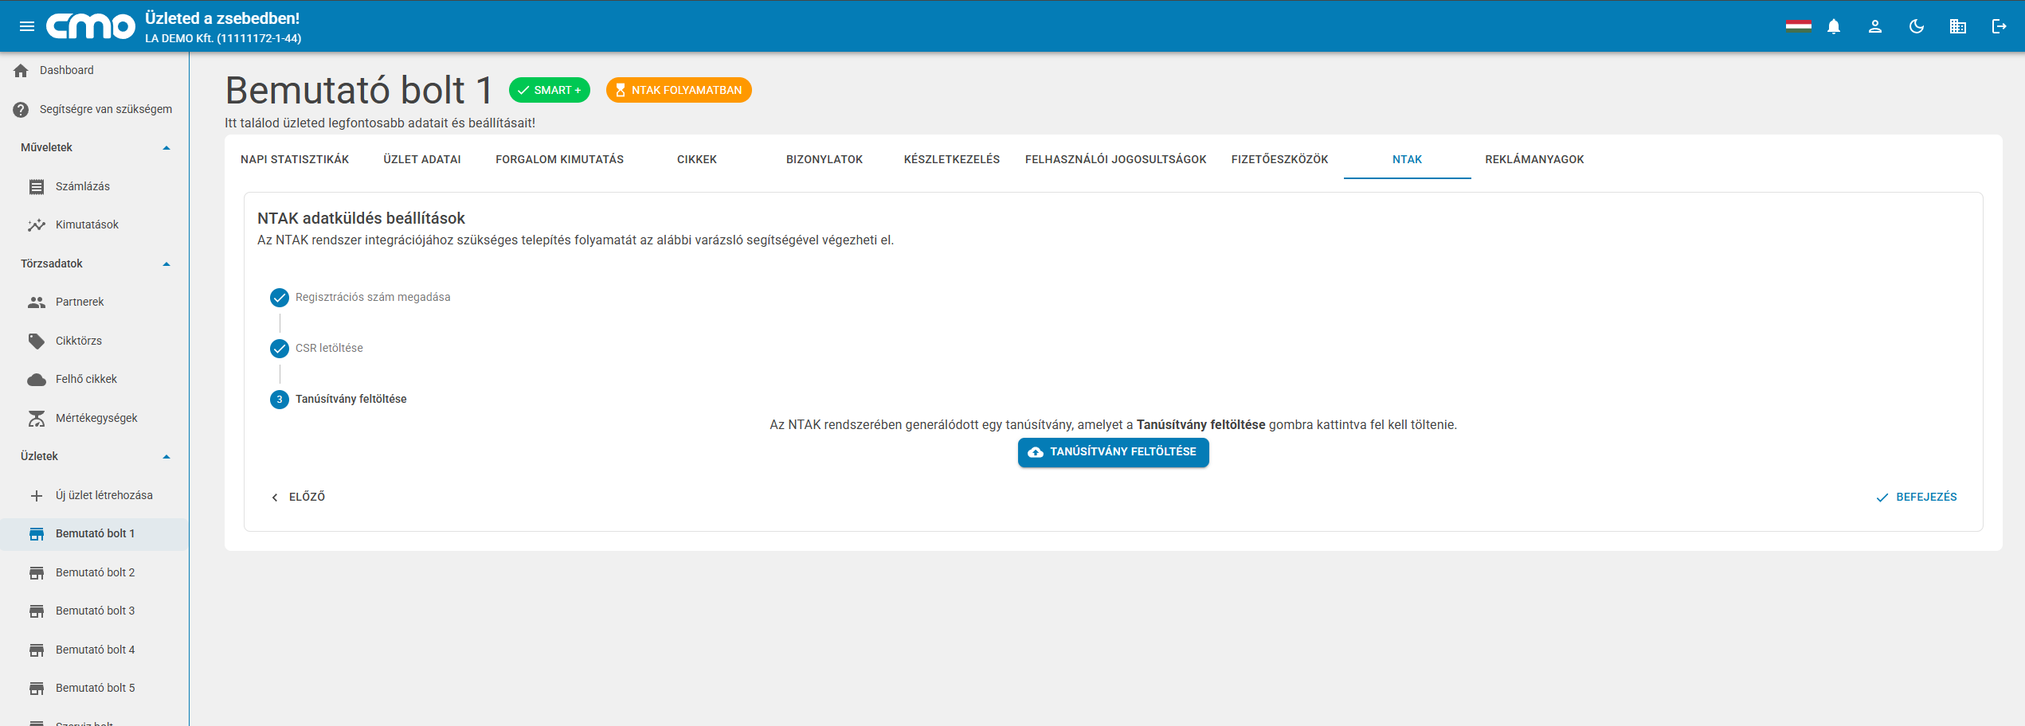The height and width of the screenshot is (726, 2025).
Task: Select Bemutató bolt 4 store
Action: coord(94,650)
